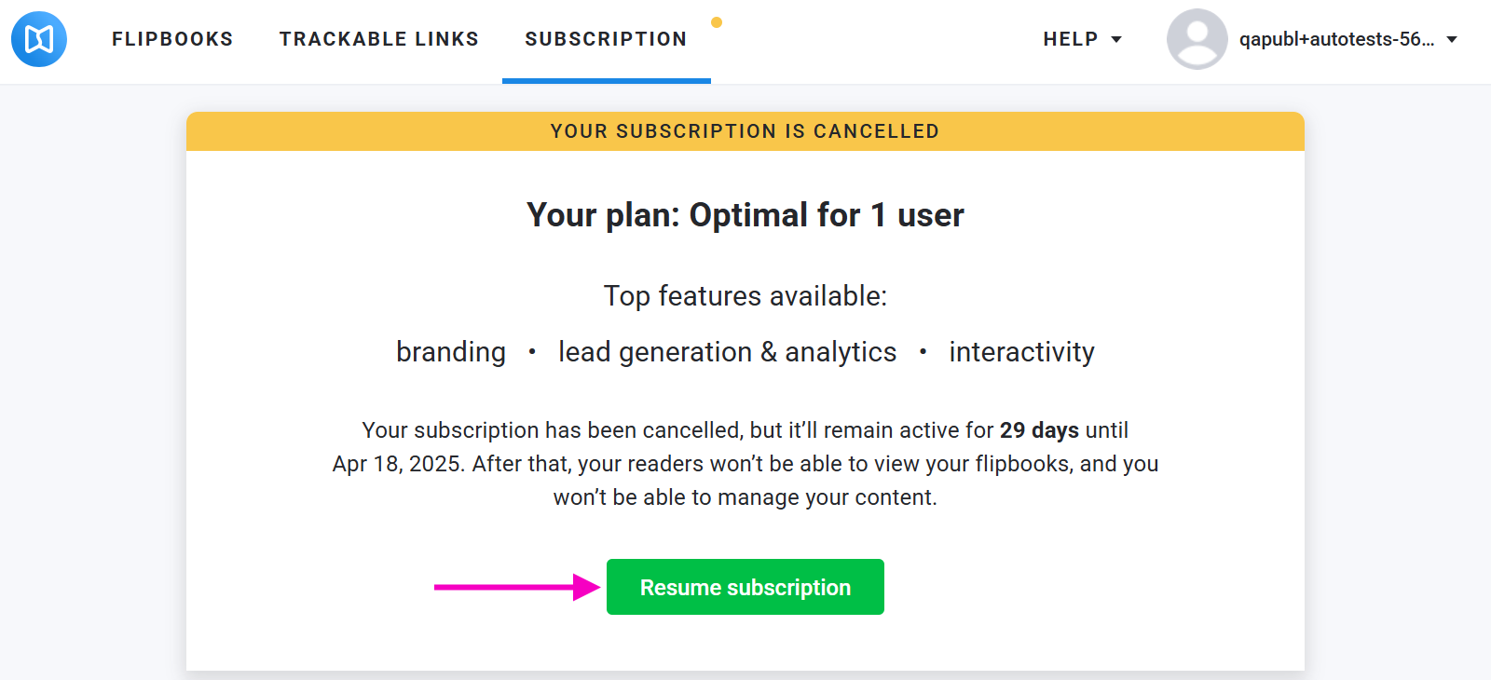Click the YOUR SUBSCRIPTION IS CANCELLED banner
1491x680 pixels.
(745, 130)
